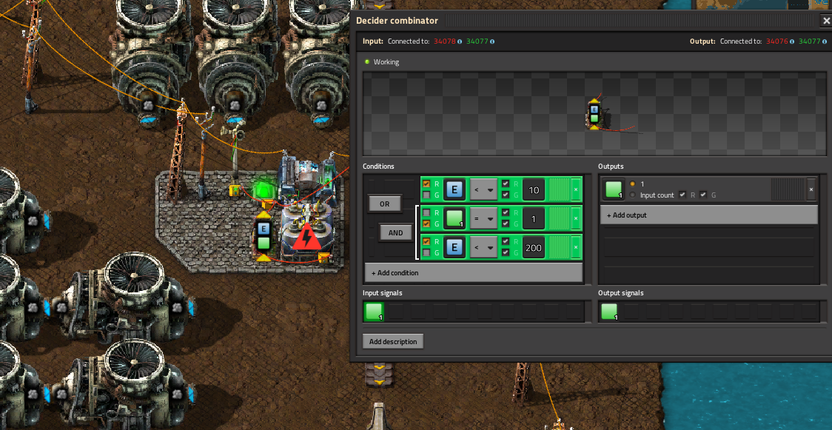
Task: Toggle the OR logic button
Action: [x=385, y=204]
